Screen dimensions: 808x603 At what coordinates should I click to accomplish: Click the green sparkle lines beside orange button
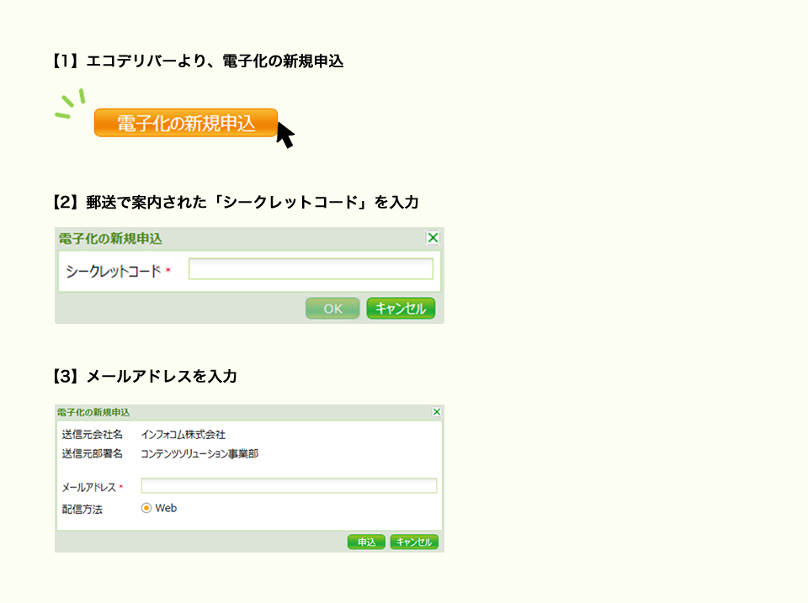[70, 104]
